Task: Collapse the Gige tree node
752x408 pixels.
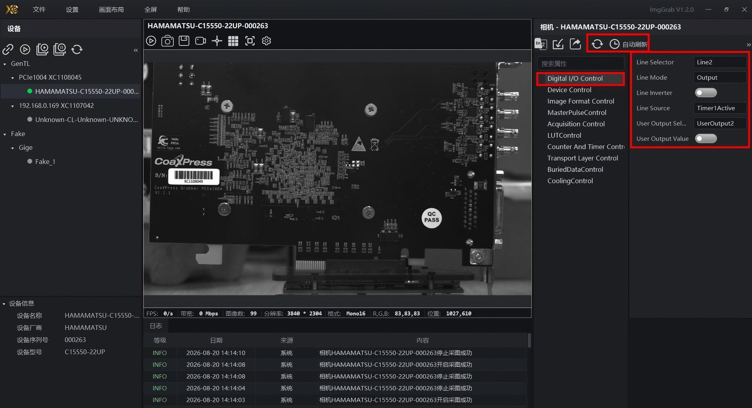Action: (13, 148)
